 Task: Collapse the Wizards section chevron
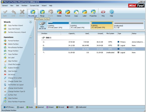30,22
